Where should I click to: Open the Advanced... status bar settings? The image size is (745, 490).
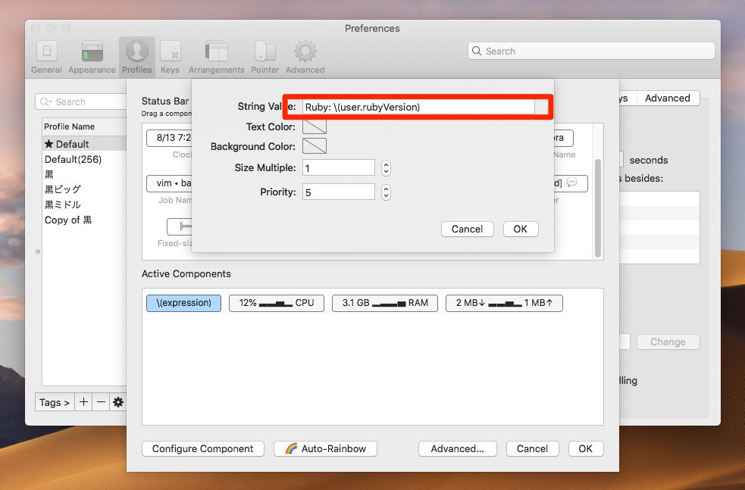tap(458, 448)
